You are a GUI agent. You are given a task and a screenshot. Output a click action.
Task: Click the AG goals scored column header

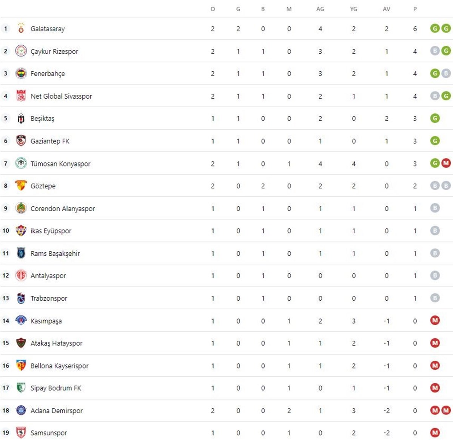tap(320, 9)
